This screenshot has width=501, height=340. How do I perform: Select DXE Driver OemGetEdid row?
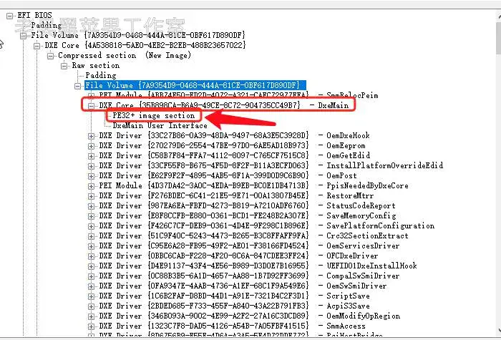pyautogui.click(x=235, y=155)
